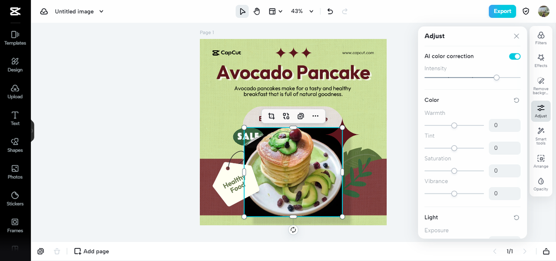Viewport: 556px width, 261px height.
Task: Click Add page button
Action: pyautogui.click(x=92, y=251)
